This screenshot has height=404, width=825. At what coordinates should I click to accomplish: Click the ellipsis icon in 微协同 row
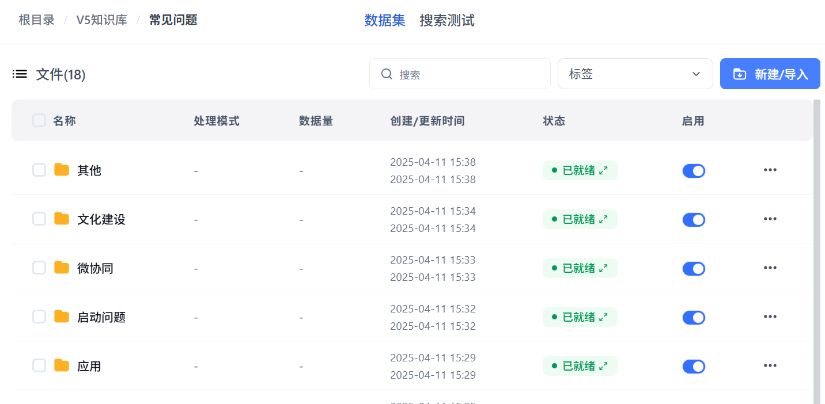(x=770, y=268)
